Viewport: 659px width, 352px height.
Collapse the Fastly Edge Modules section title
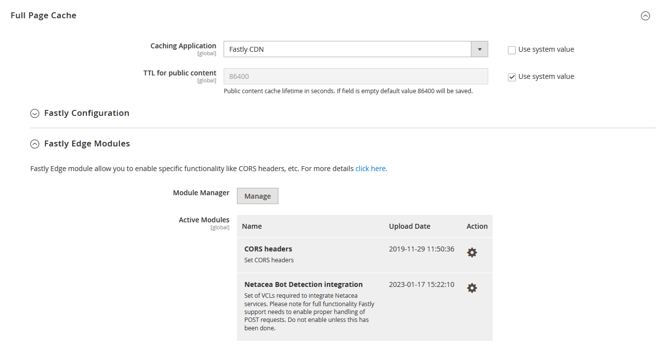87,144
